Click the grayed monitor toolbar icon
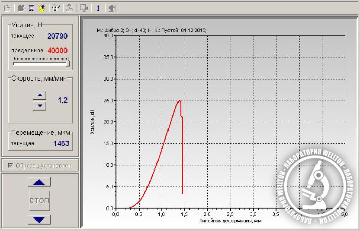This screenshot has height=231, width=360. (84, 8)
